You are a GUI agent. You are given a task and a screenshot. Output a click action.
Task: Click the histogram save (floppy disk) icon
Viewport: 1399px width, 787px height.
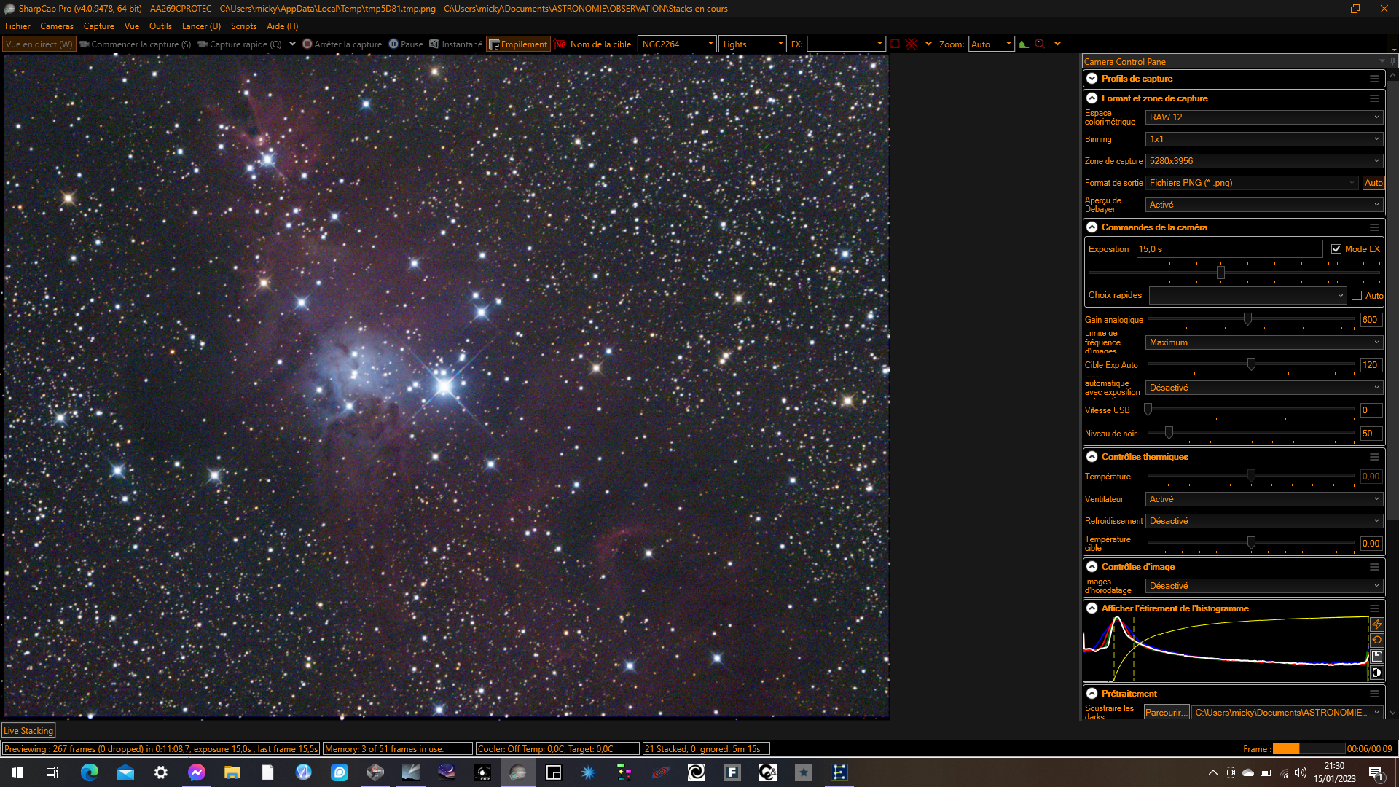[1376, 657]
